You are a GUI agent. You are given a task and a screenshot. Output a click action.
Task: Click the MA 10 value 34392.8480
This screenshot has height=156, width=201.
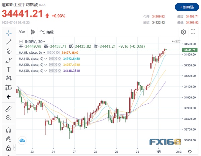coord(71,59)
